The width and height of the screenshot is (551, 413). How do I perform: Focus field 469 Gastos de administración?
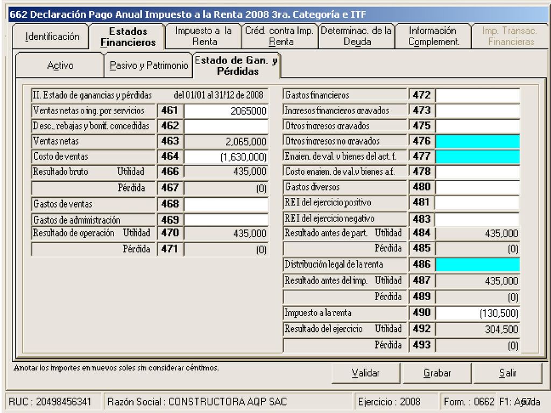(x=226, y=220)
